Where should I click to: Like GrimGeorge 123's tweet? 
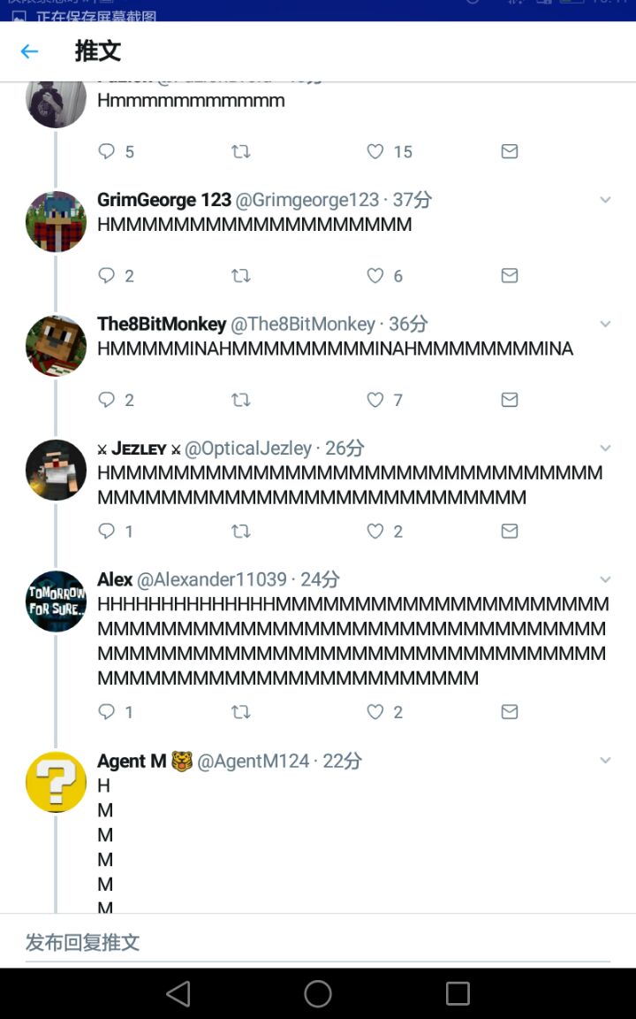[x=375, y=276]
